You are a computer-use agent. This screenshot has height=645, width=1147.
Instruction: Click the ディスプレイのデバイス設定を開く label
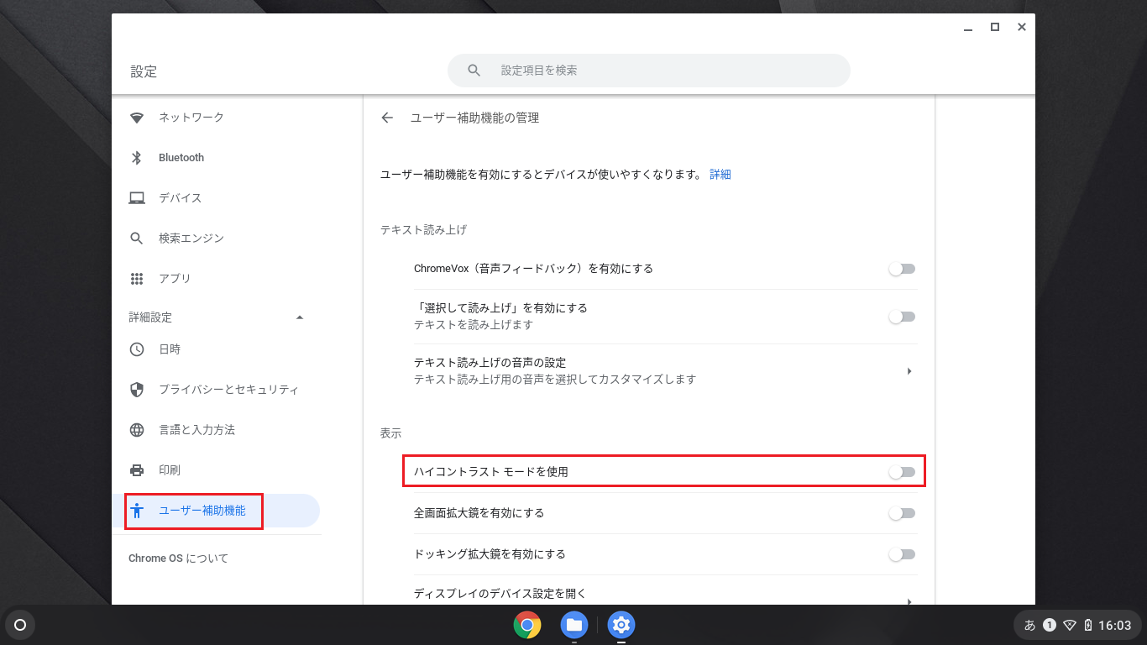500,594
